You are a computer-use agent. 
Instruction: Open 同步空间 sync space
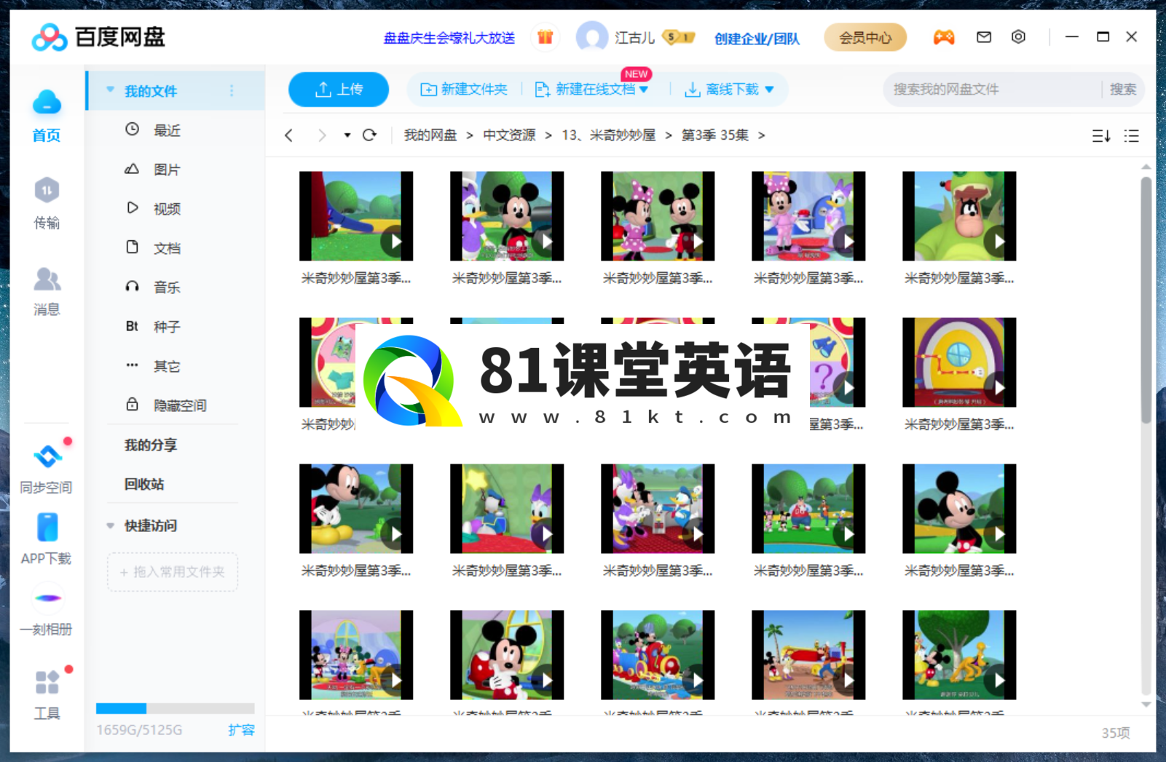[x=47, y=468]
